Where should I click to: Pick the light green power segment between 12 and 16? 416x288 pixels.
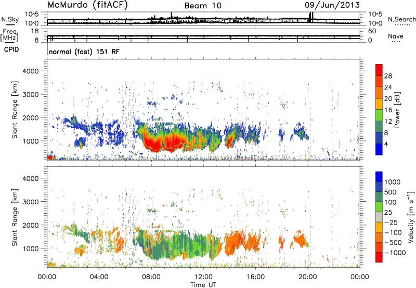[379, 115]
